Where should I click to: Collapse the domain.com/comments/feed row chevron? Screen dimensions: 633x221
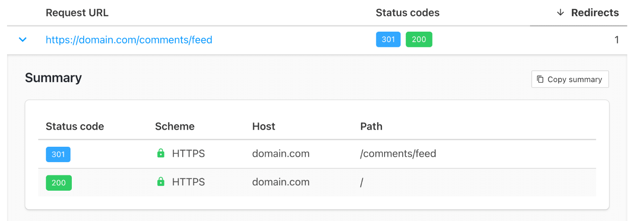pyautogui.click(x=22, y=40)
